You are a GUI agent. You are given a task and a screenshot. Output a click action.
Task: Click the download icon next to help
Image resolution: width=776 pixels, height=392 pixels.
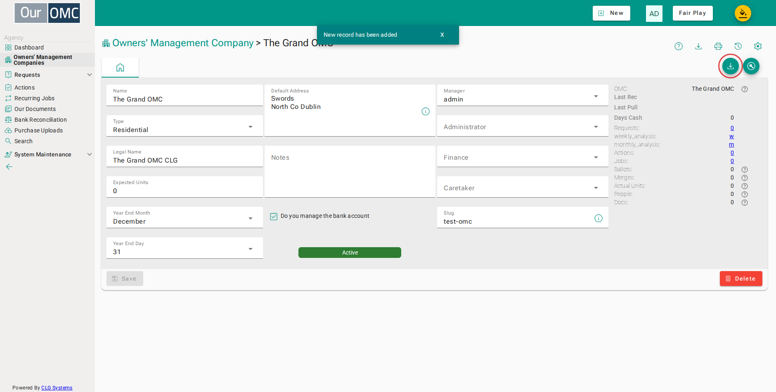point(698,46)
